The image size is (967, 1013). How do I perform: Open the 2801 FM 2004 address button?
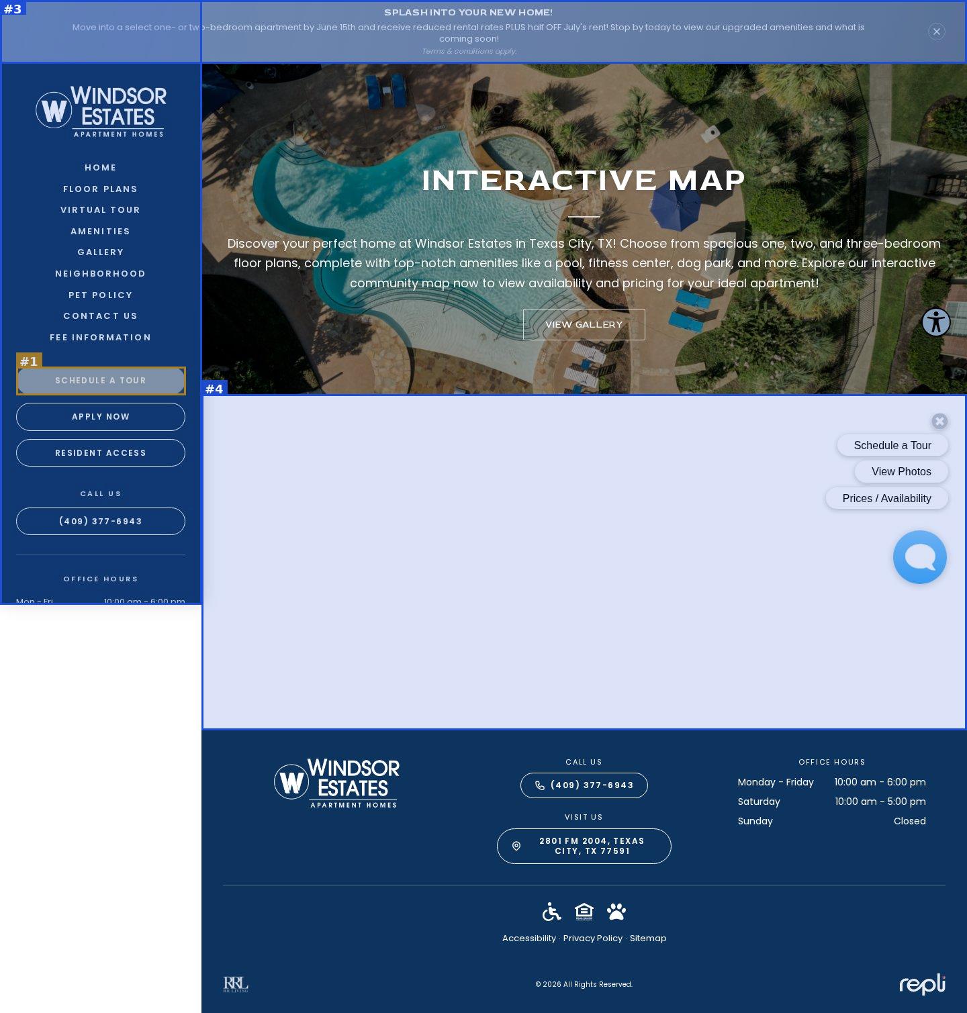pyautogui.click(x=584, y=846)
